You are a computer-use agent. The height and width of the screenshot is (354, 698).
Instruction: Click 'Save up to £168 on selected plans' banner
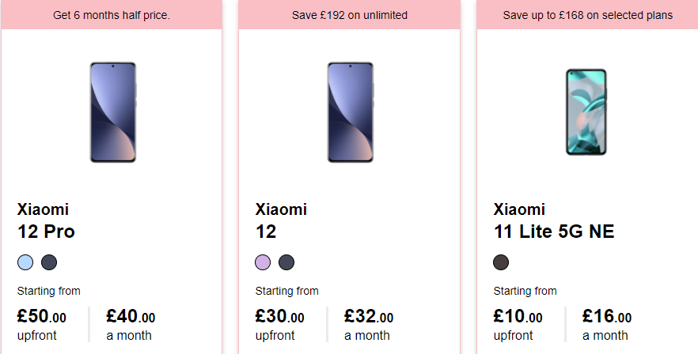point(587,15)
